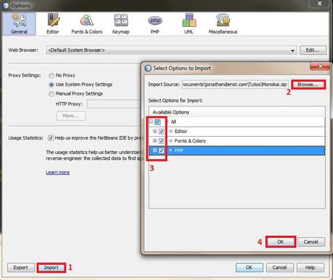Screen dimensions: 333x280
Task: Toggle the Fonts & Colors import checkbox
Action: point(161,141)
